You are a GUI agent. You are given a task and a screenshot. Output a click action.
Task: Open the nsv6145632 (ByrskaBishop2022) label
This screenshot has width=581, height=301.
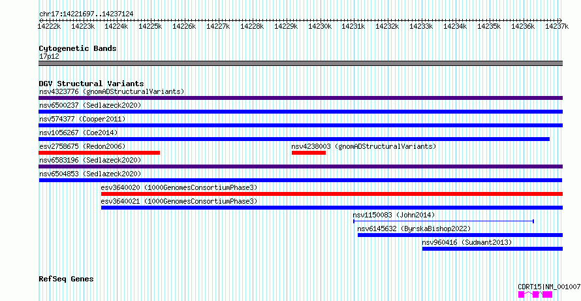[x=414, y=229]
